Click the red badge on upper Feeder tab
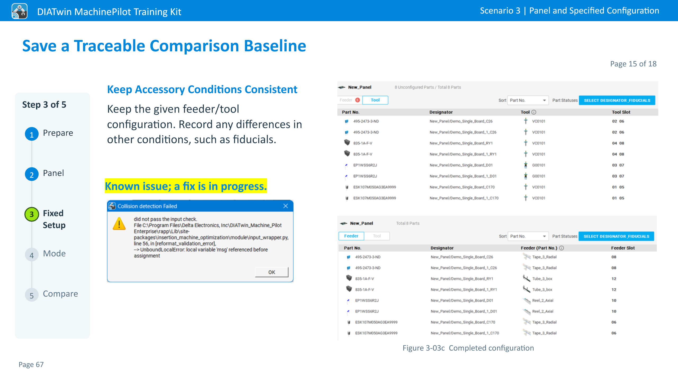 (358, 100)
